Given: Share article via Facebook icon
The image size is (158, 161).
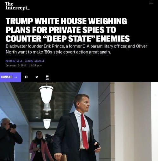Looking at the screenshot, I should [26, 77].
